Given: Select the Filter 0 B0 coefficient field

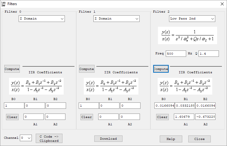Looking at the screenshot, I should [14, 105].
